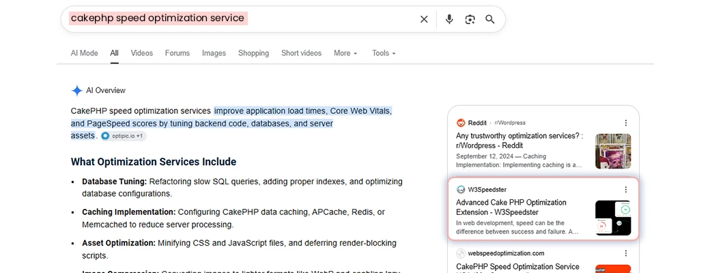Viewport: 710px width, 273px height.
Task: Submit the search with the magnifier icon
Action: [x=490, y=19]
